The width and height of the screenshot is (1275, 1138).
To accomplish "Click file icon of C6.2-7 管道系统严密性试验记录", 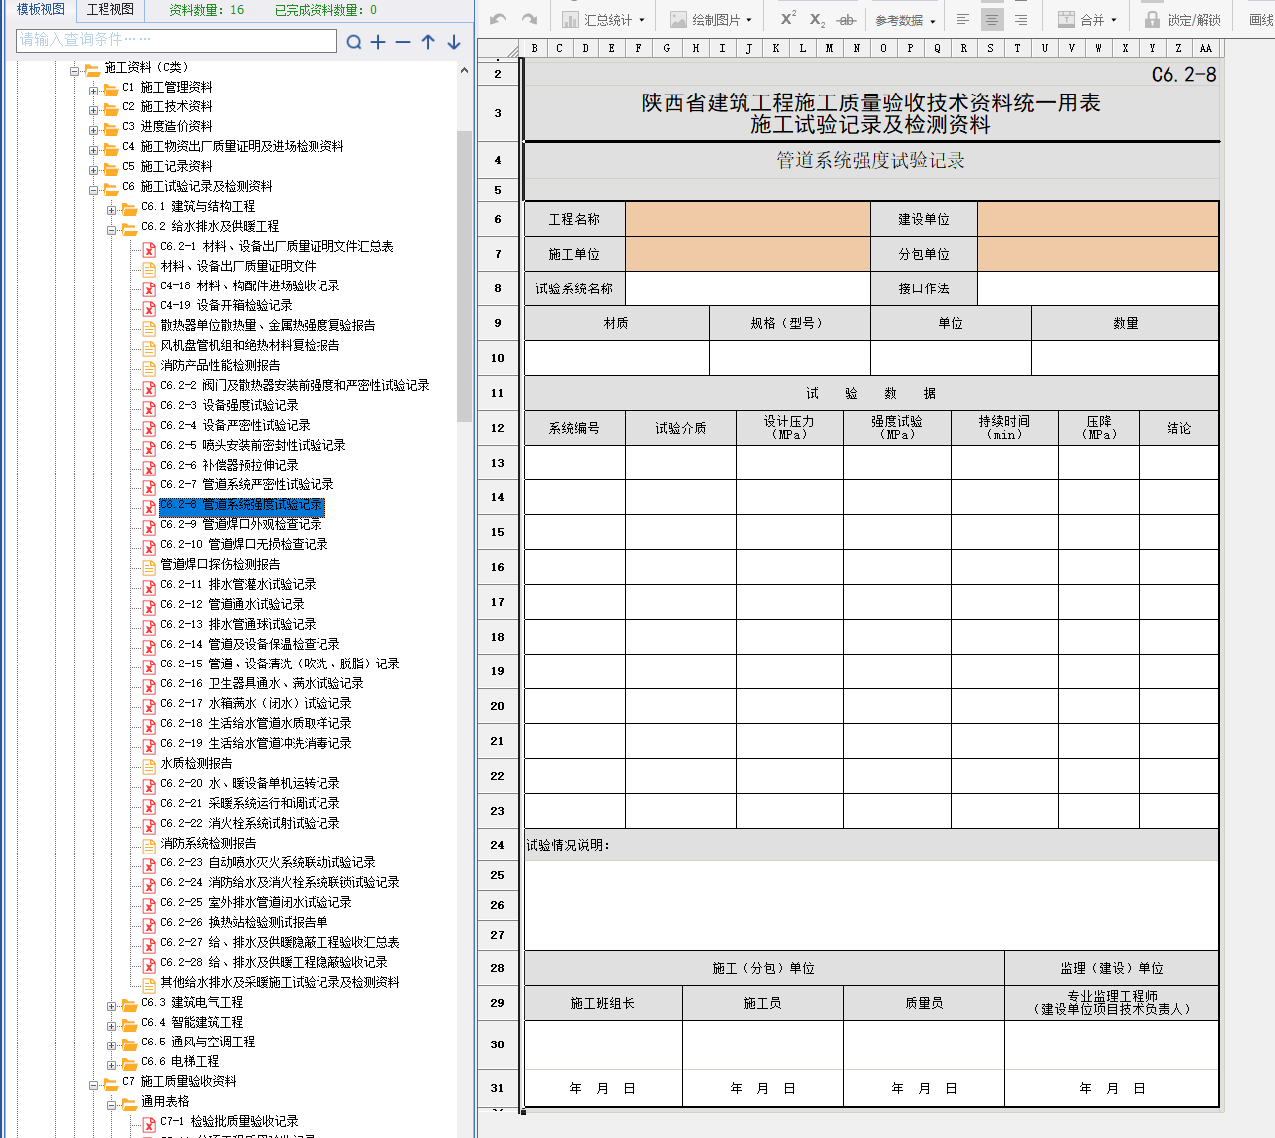I will tap(149, 486).
